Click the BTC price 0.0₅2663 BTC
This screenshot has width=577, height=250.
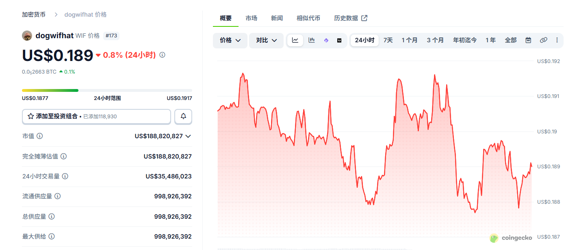39,72
